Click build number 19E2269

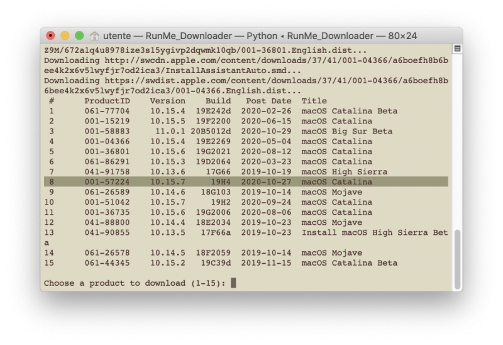(213, 142)
